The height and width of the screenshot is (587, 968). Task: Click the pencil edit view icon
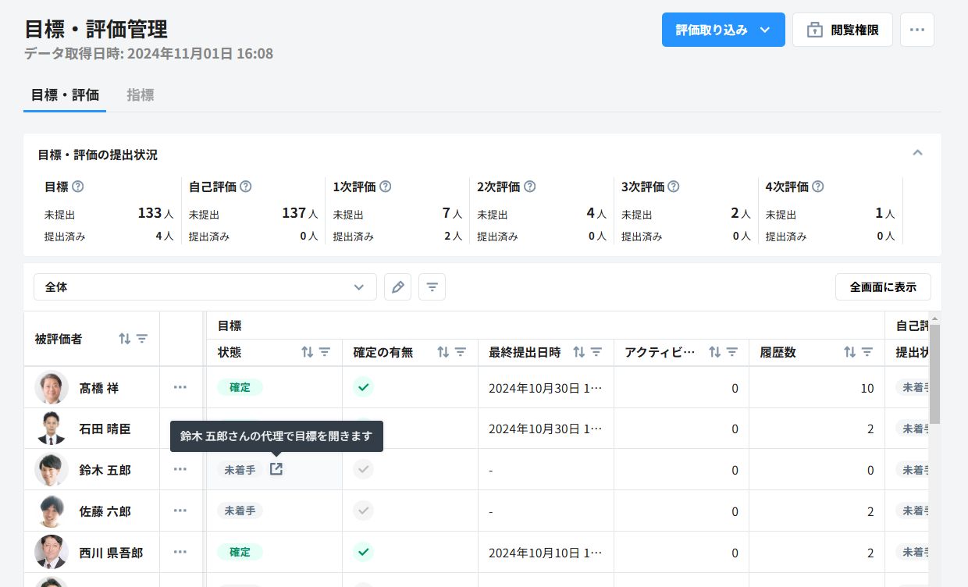point(397,287)
